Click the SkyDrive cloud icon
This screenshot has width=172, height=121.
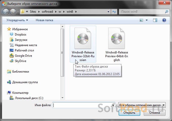(11, 61)
